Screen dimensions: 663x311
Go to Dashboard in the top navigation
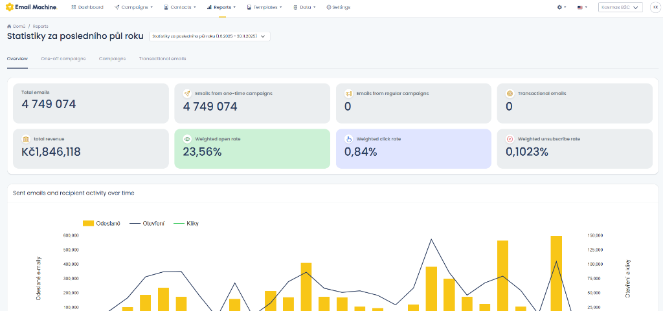87,7
